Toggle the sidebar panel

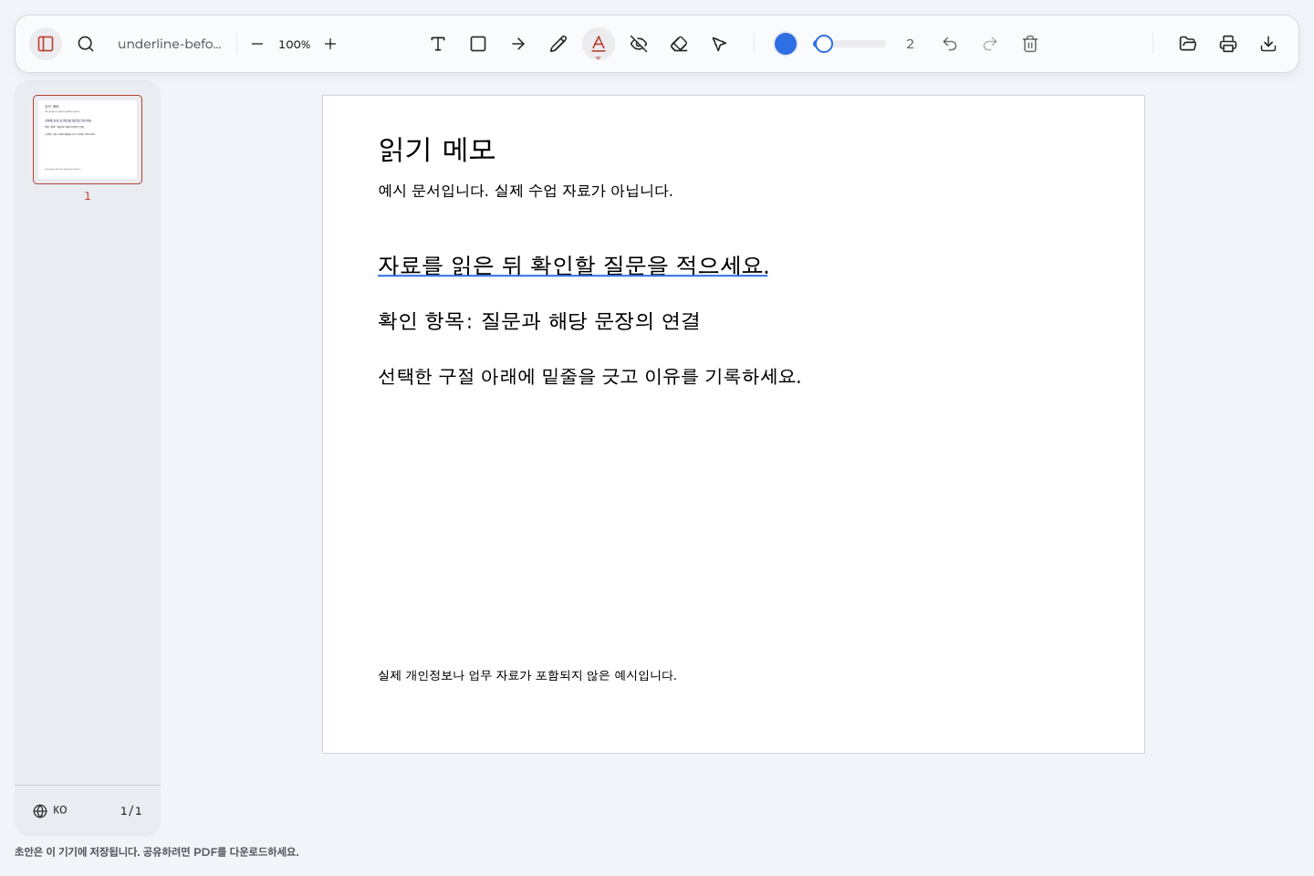click(46, 44)
